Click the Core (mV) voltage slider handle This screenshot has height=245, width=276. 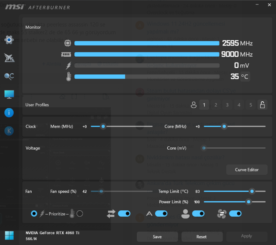(x=204, y=148)
